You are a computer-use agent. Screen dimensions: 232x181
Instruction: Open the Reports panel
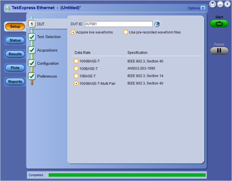point(15,82)
